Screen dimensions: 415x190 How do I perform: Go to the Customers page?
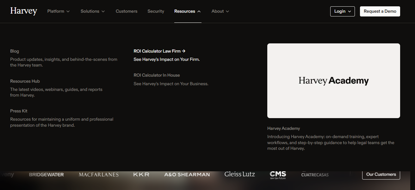point(127,11)
